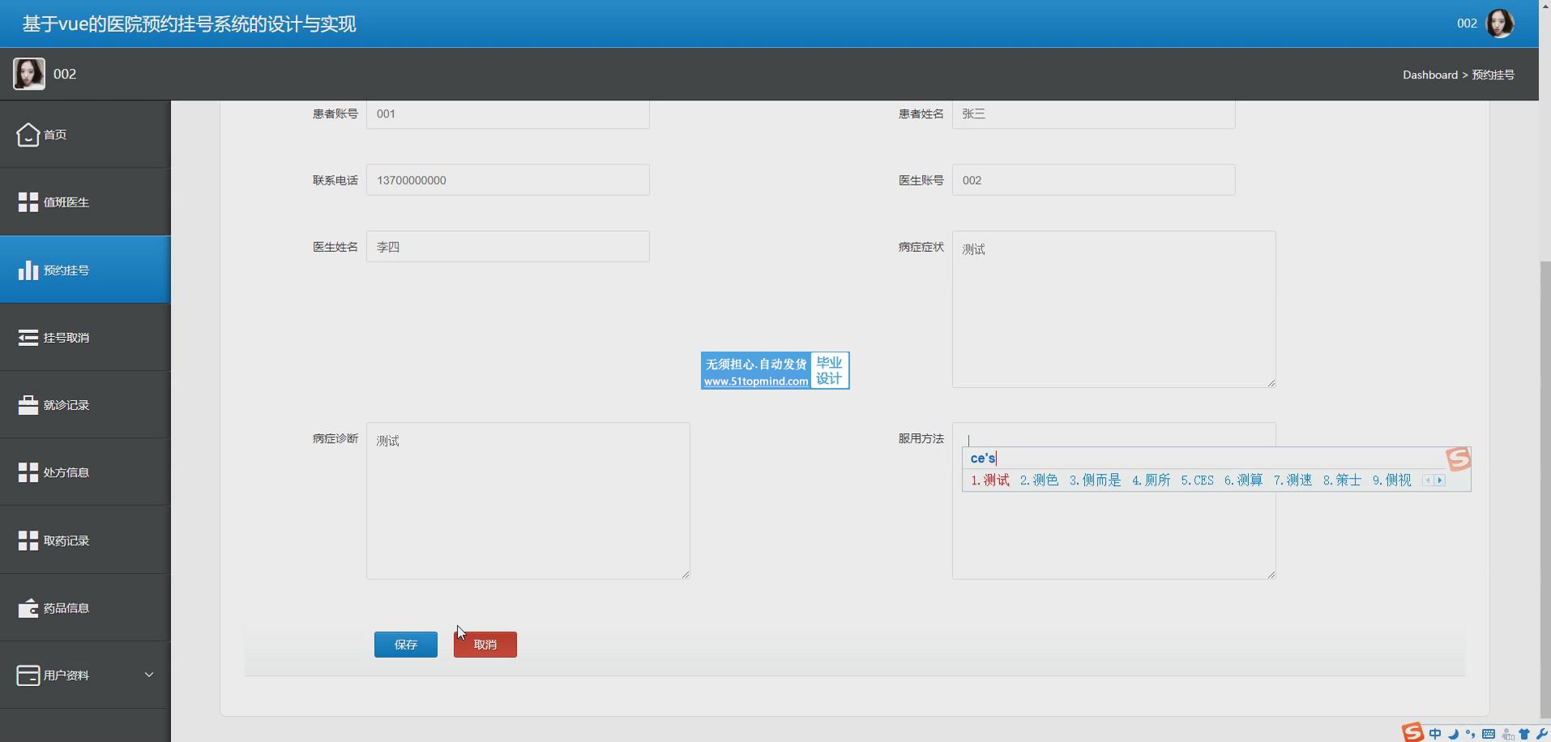Choose IME candidate 4.厕所

(x=1151, y=480)
